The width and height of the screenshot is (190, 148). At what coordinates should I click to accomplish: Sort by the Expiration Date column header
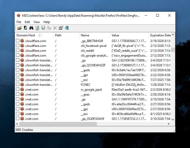pyautogui.click(x=160, y=35)
